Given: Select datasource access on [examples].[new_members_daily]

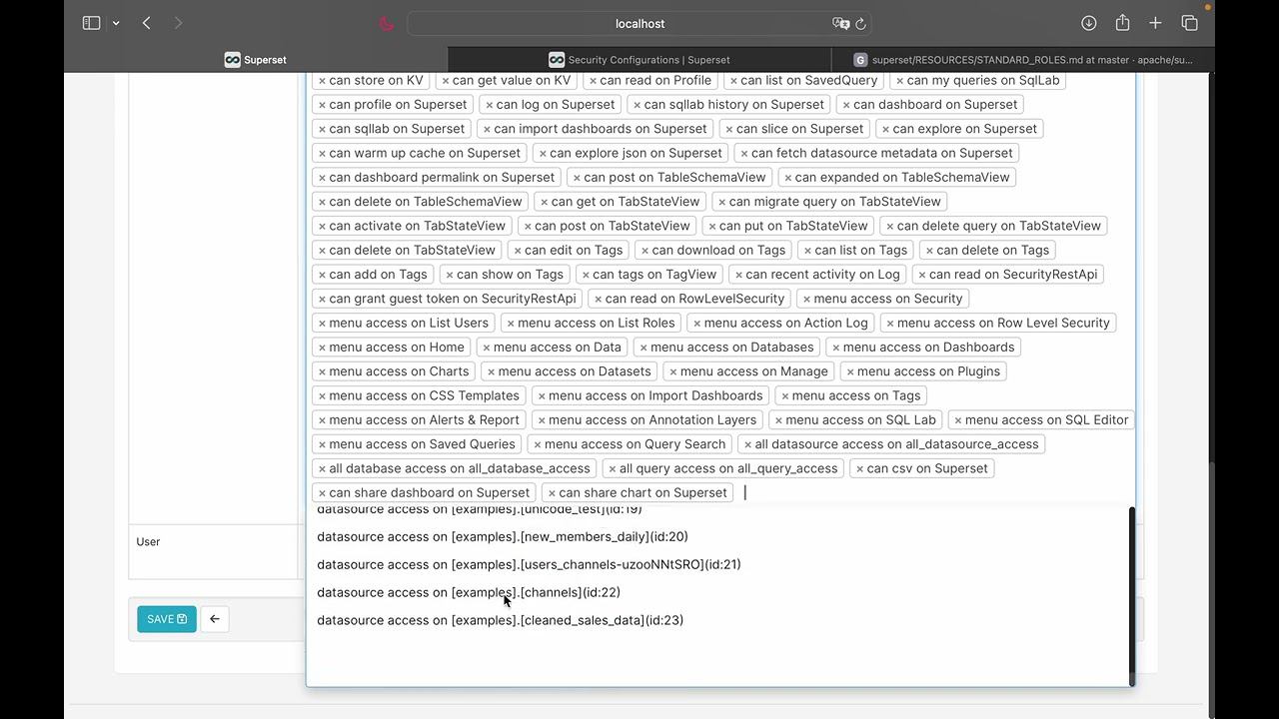Looking at the screenshot, I should pos(719,536).
